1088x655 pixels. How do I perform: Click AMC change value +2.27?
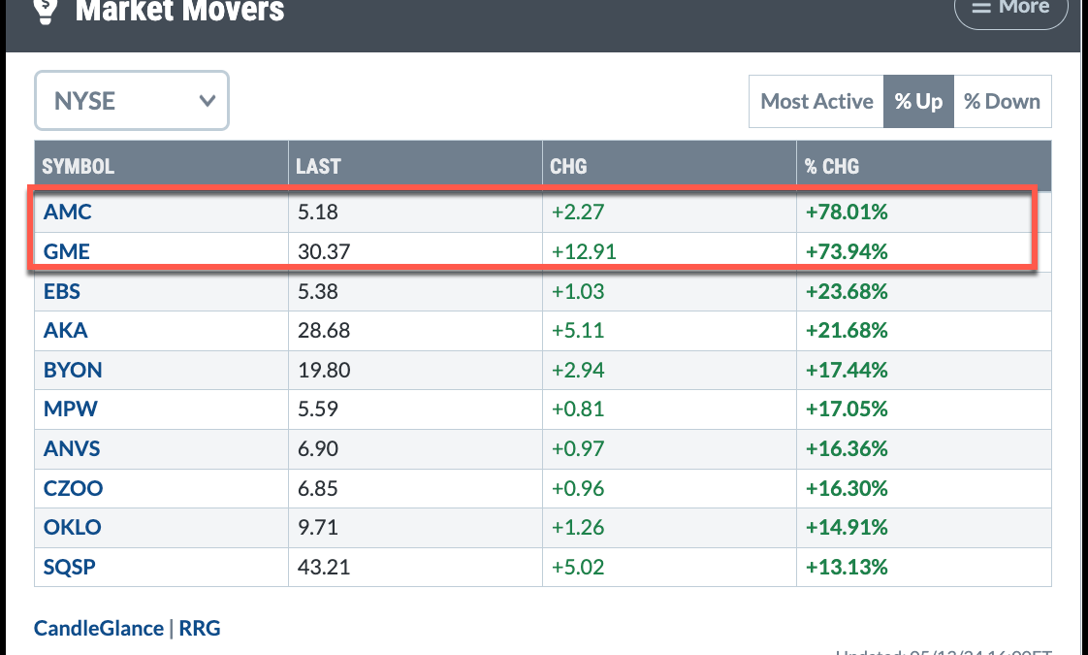click(578, 212)
